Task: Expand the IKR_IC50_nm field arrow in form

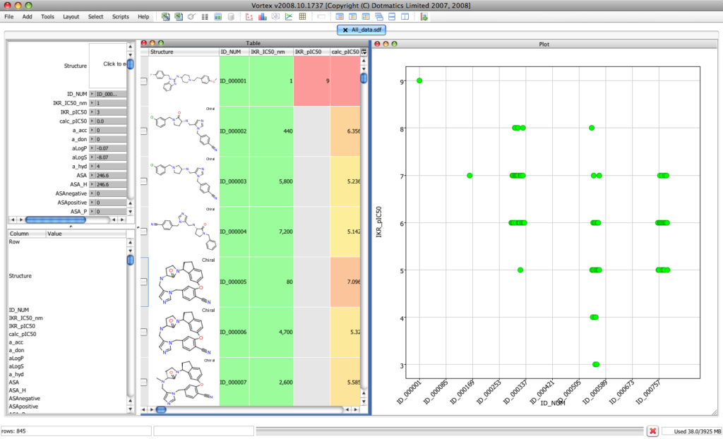Action: 92,103
